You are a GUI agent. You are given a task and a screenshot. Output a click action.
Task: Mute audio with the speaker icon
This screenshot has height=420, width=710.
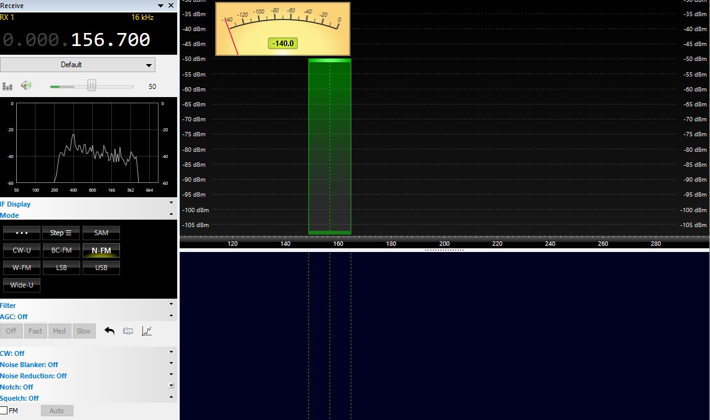(x=25, y=86)
